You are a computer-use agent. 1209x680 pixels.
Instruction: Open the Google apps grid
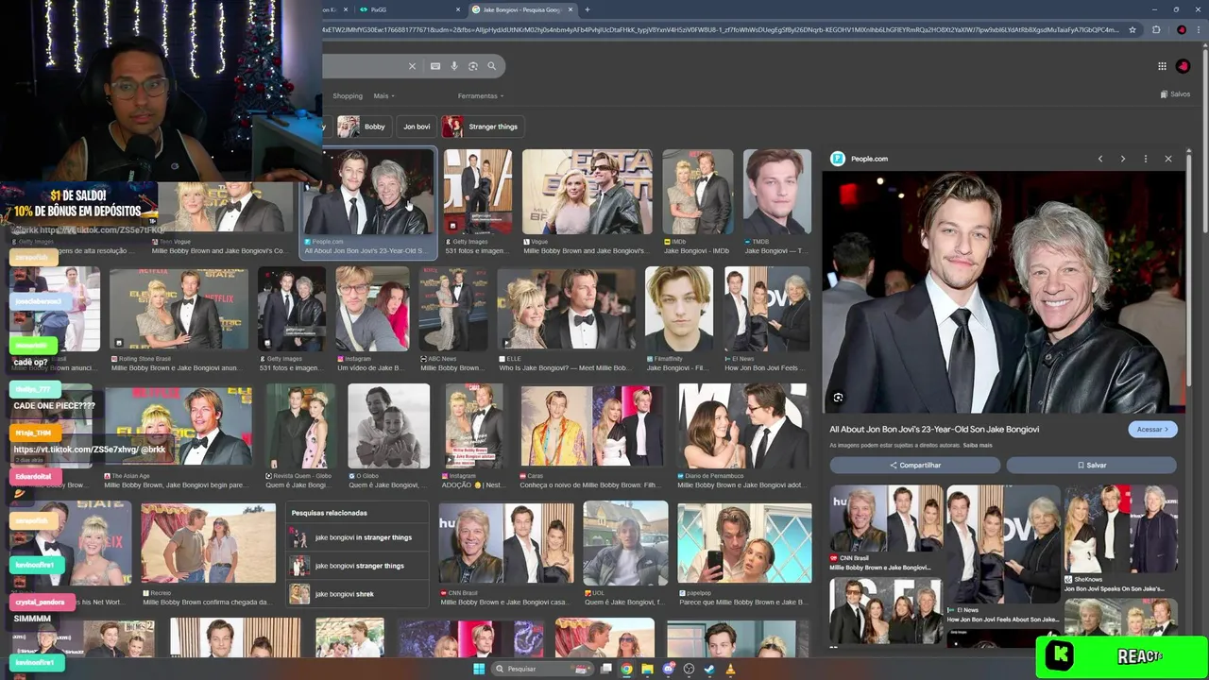click(1162, 66)
